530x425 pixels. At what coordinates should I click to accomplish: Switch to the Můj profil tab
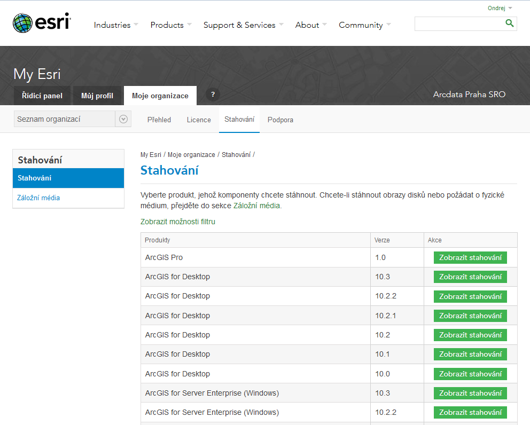point(97,96)
